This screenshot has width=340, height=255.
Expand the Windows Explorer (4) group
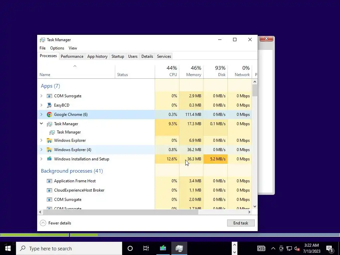tap(42, 150)
